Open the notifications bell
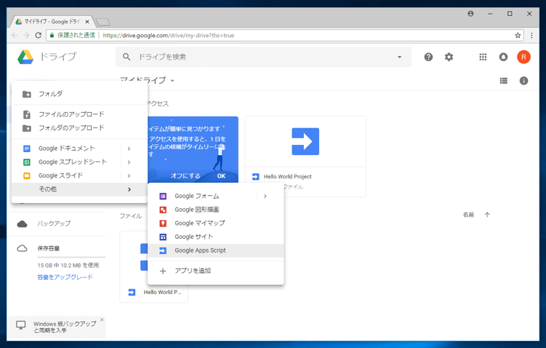Screen dimensions: 546x348 click(503, 57)
